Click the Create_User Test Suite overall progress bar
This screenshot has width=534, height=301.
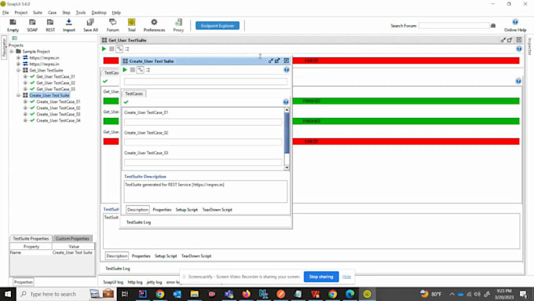(x=206, y=82)
